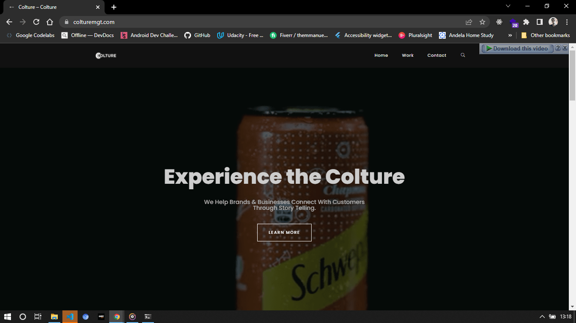This screenshot has height=323, width=576.
Task: Open the taskbar clock showing 13:18
Action: 566,317
